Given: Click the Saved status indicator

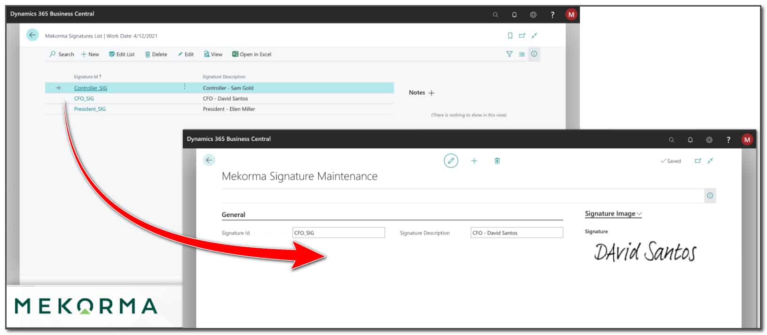Looking at the screenshot, I should coord(671,161).
